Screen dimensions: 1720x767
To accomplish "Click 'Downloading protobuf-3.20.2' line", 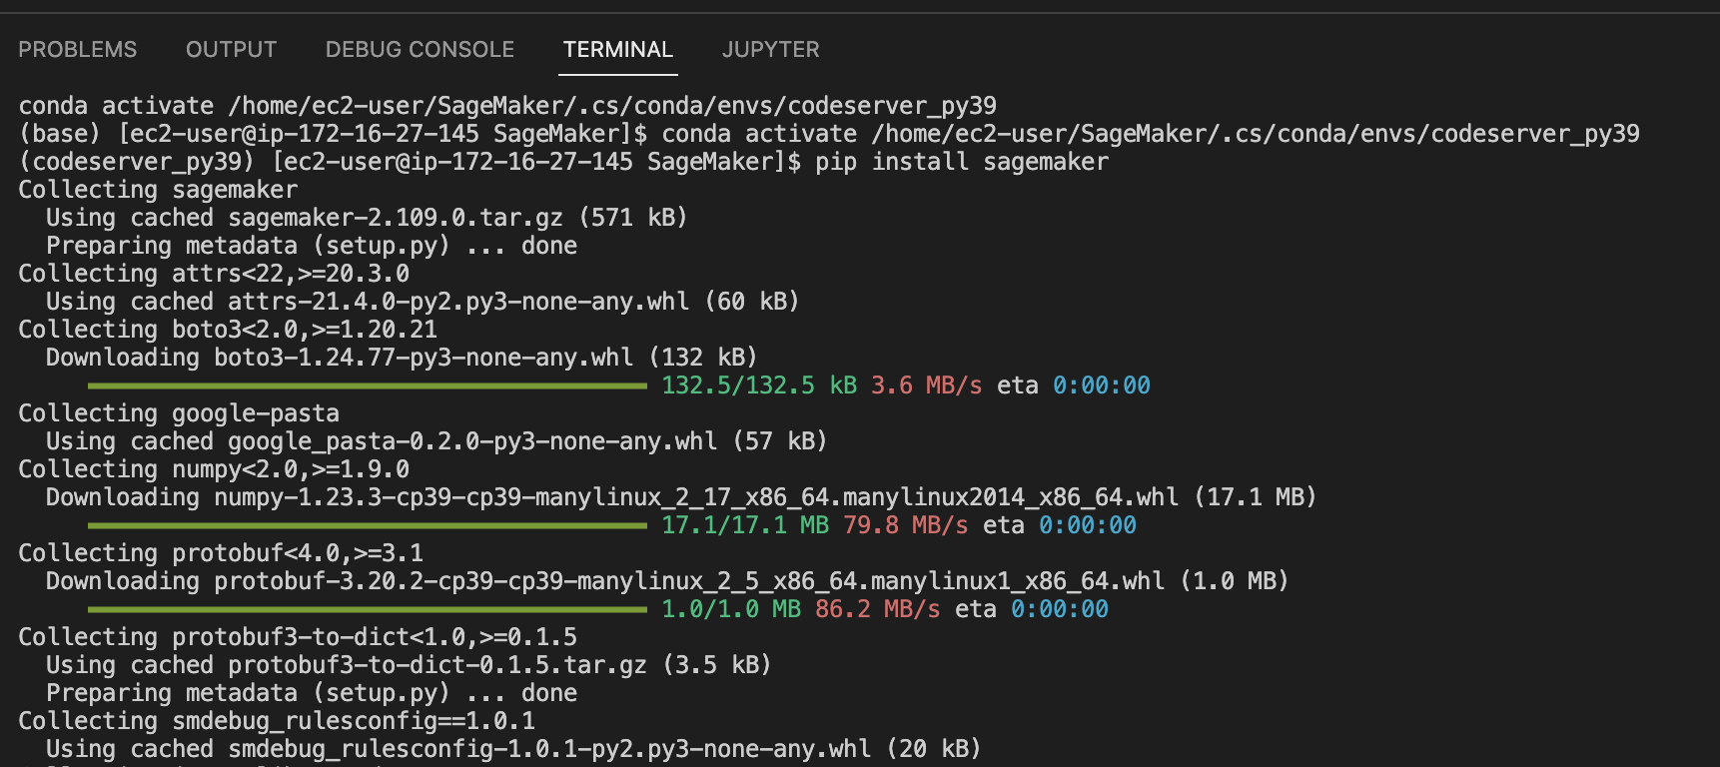I will [667, 581].
